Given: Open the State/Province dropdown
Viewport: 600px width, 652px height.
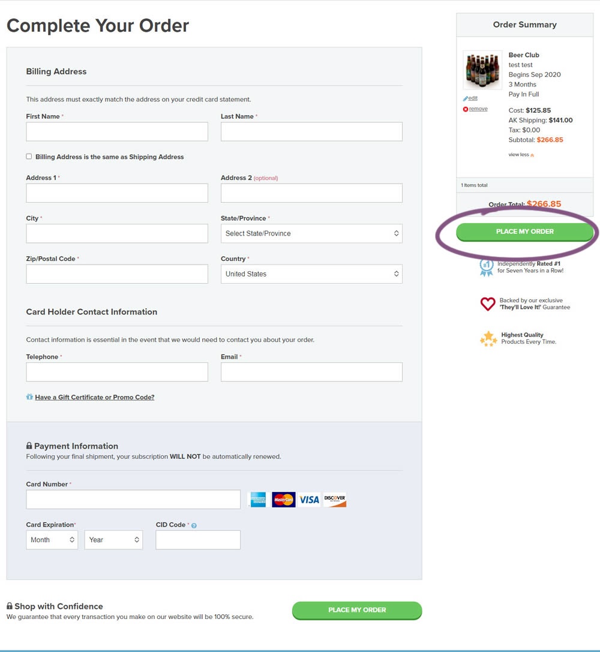Looking at the screenshot, I should [311, 233].
